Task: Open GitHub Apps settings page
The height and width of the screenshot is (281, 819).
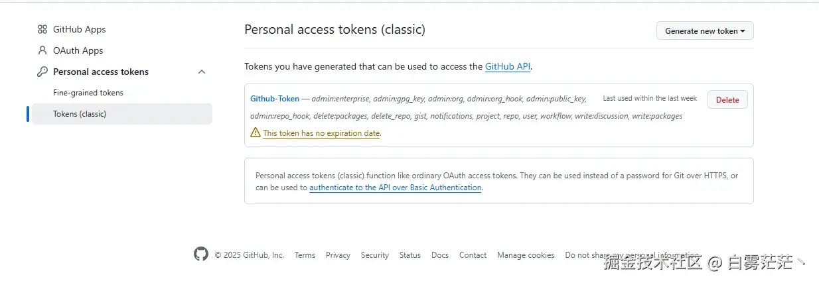Action: [x=79, y=29]
